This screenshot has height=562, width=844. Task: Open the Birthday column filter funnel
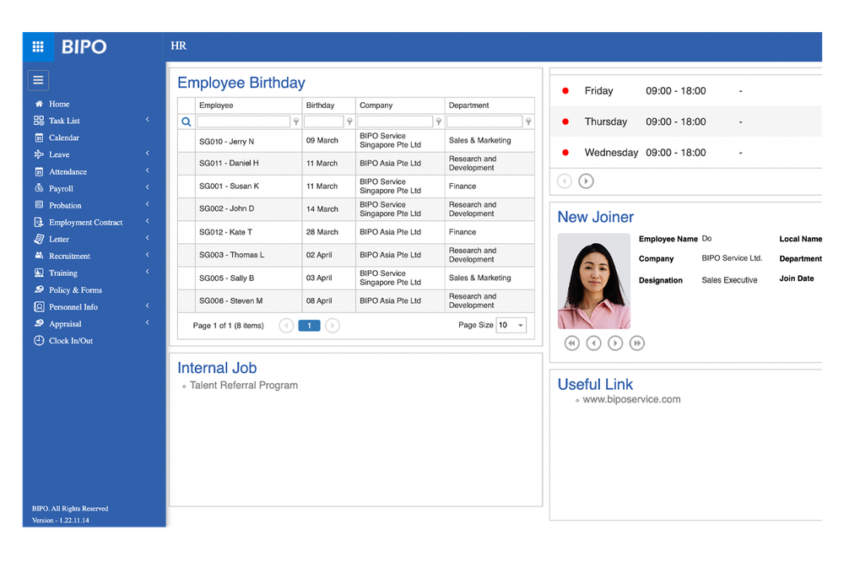tap(350, 122)
